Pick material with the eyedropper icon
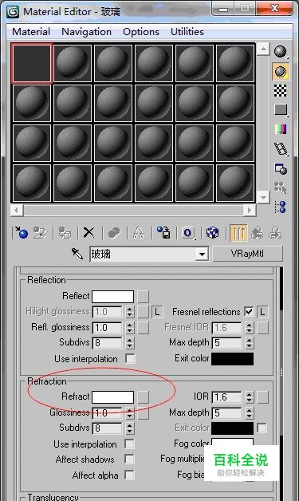 [77, 254]
